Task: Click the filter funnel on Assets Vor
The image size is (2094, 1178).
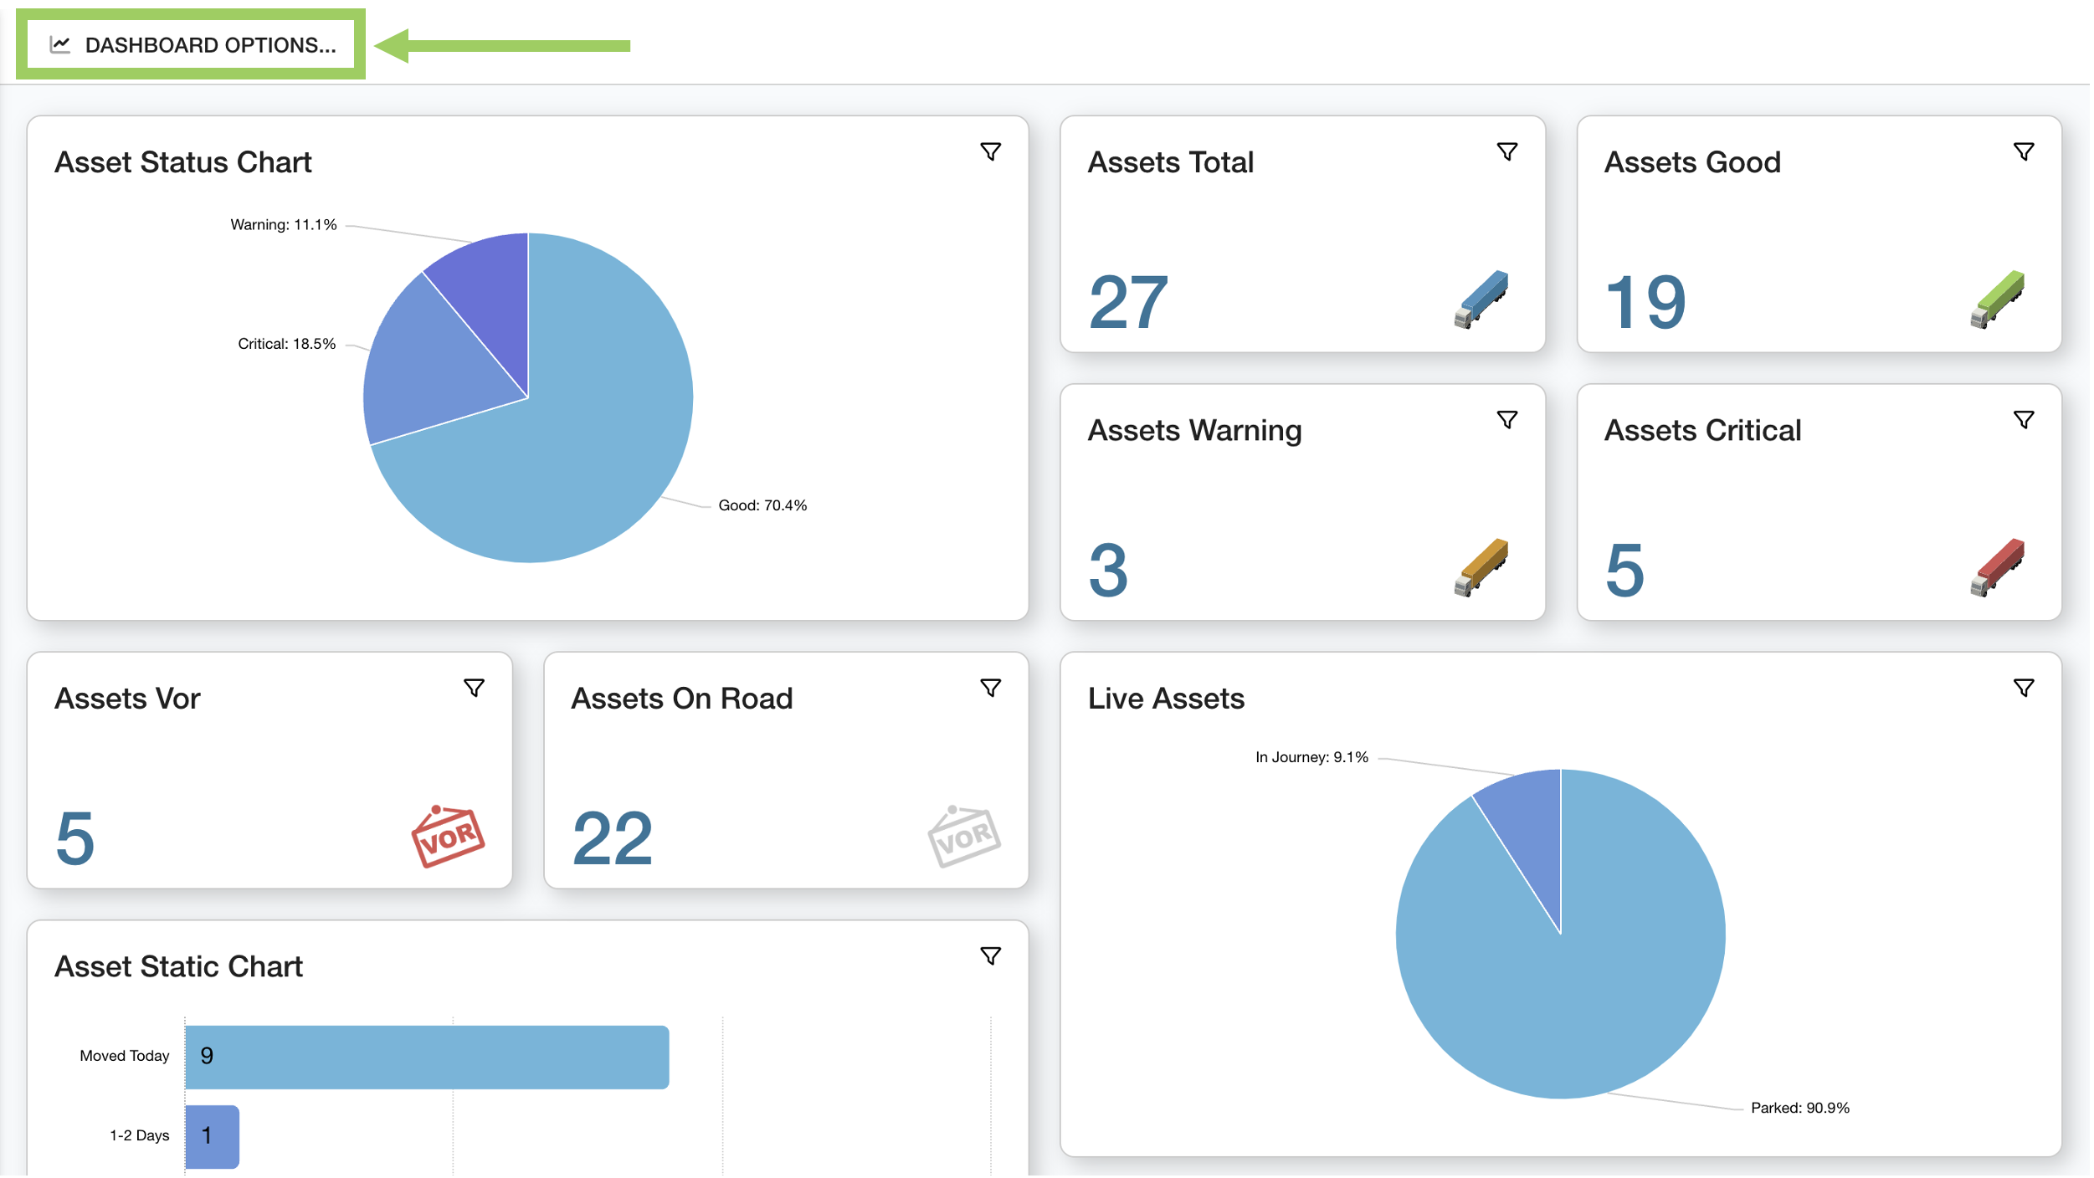Action: [475, 688]
